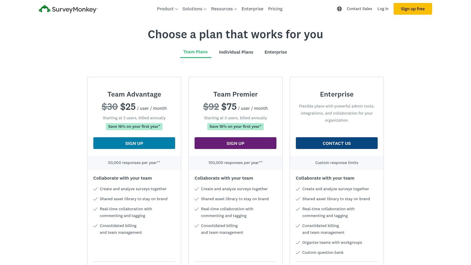The height and width of the screenshot is (265, 471).
Task: Click the Save 18% badge on Team Premier
Action: coord(235,126)
